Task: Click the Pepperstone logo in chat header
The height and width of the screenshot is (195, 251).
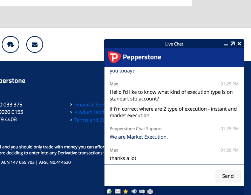Action: click(135, 57)
